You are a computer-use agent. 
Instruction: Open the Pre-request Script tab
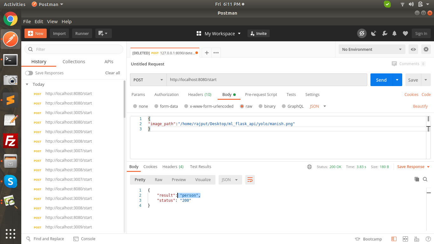[x=261, y=94]
